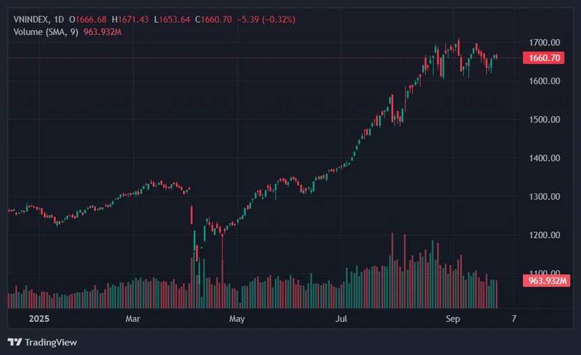
Task: Click the 1700.00 price axis label
Action: [545, 43]
